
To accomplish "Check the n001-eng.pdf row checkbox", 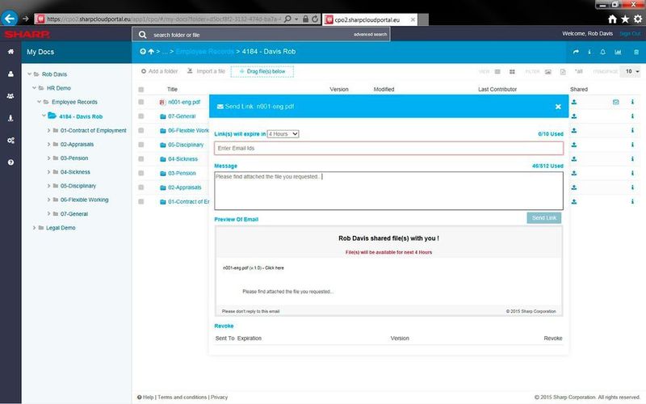I will 141,102.
